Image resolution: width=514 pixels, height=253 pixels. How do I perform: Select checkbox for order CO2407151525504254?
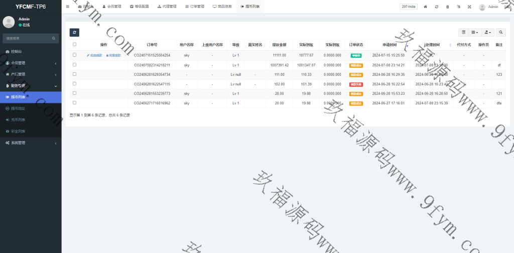point(74,55)
